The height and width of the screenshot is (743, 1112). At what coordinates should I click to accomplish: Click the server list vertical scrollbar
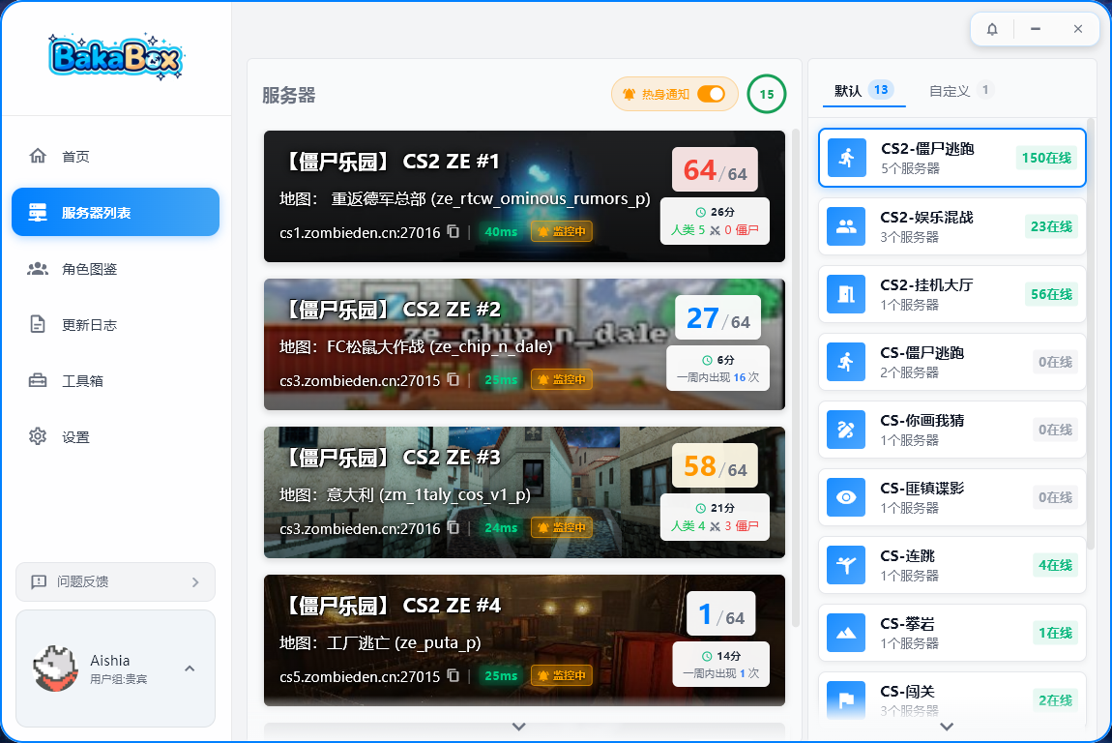coord(796,377)
